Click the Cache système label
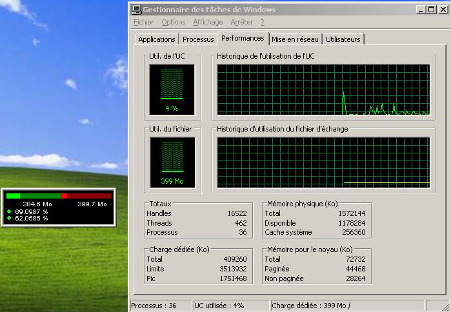The width and height of the screenshot is (451, 312). (288, 232)
